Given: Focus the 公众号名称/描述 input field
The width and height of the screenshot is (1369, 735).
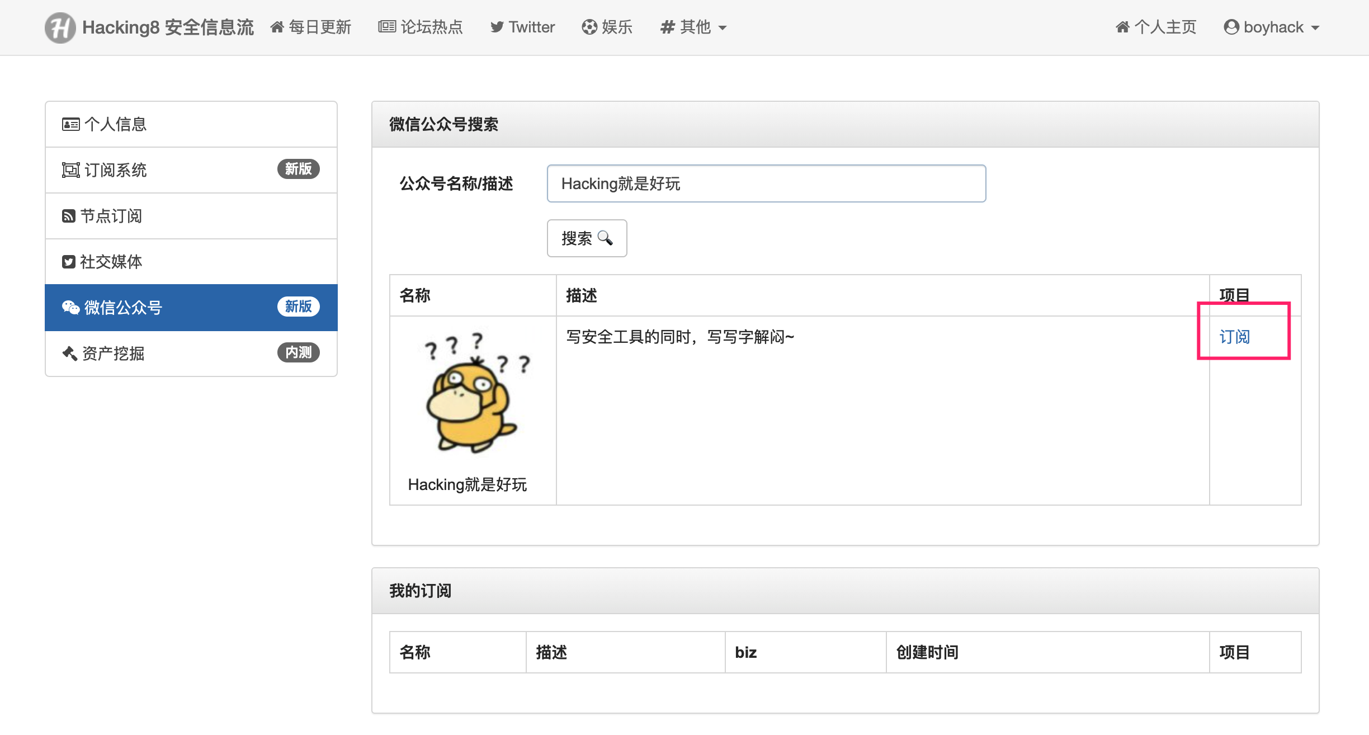Looking at the screenshot, I should pos(766,183).
